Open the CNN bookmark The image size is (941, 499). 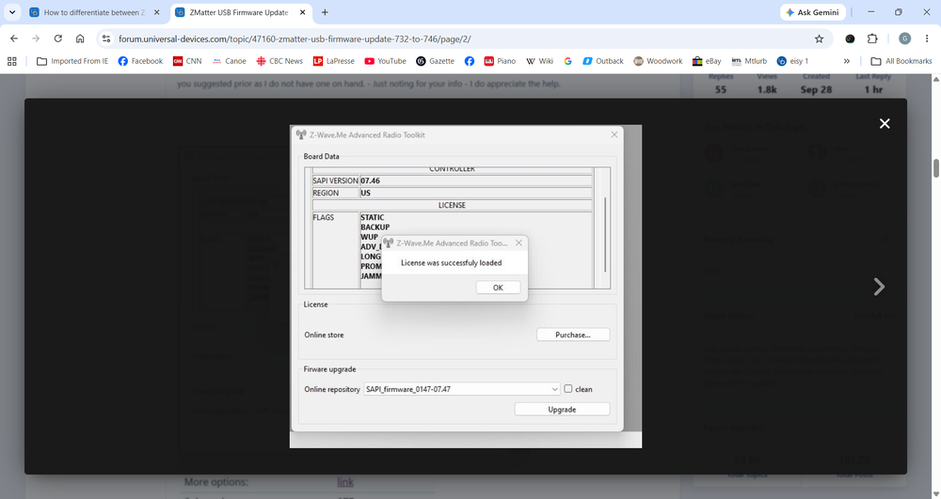point(187,61)
